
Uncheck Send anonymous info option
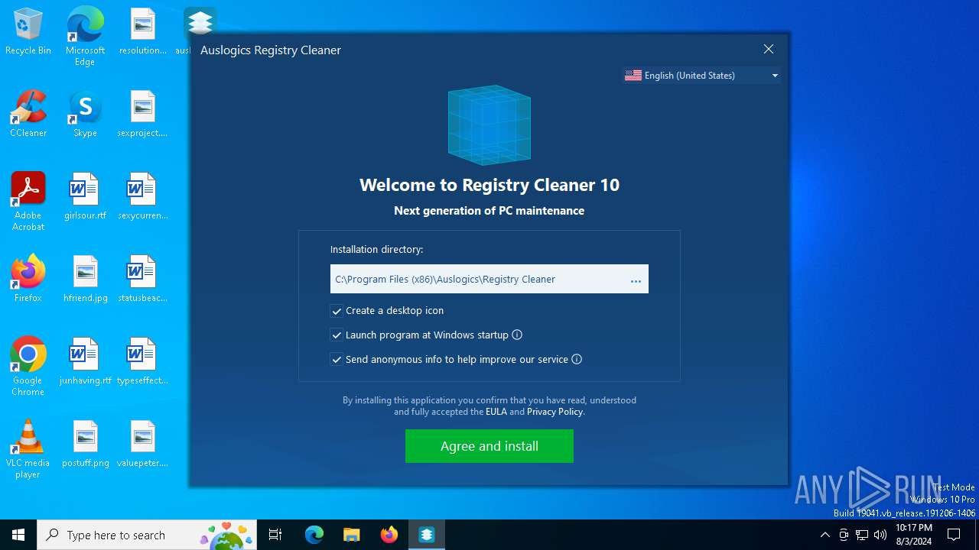tap(337, 359)
